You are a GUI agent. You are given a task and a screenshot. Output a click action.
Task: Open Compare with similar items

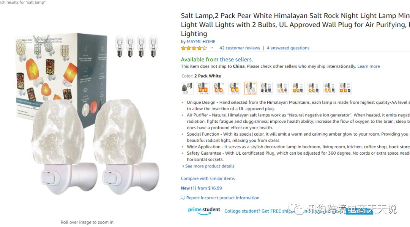tap(208, 178)
